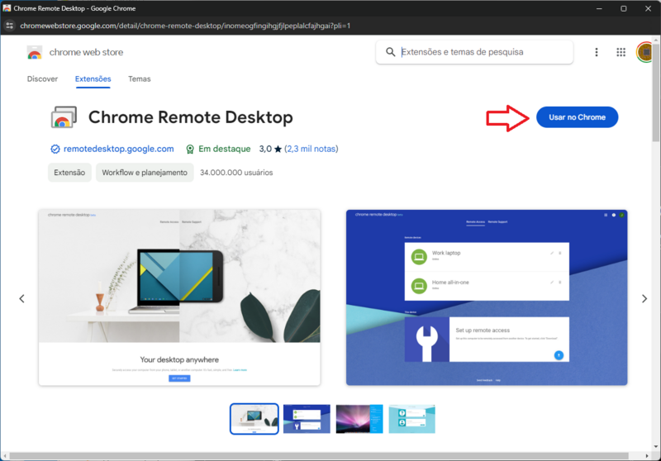Click the Chrome Remote Desktop extension icon

64,117
